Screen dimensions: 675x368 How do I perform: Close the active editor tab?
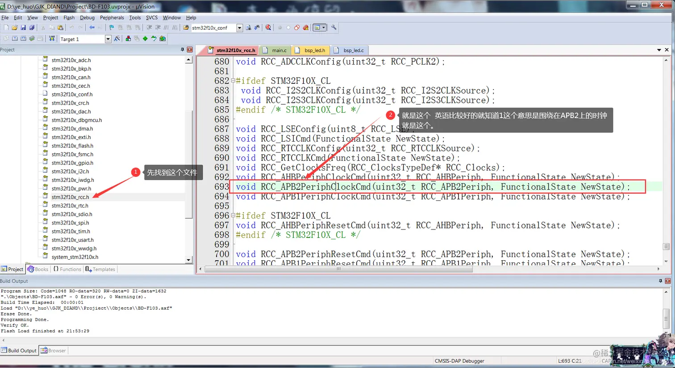(667, 50)
